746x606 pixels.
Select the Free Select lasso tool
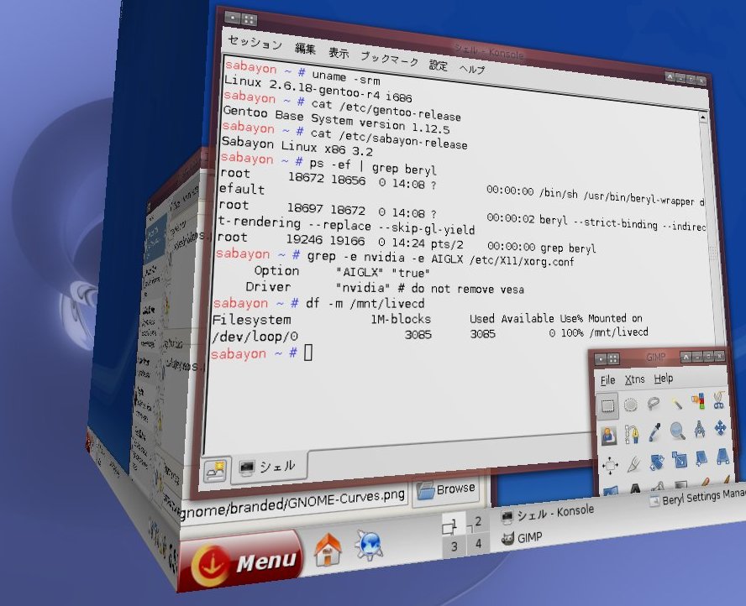[654, 403]
